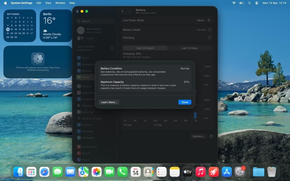
Task: Launch Apple TV from the Dock
Action: pos(188,172)
